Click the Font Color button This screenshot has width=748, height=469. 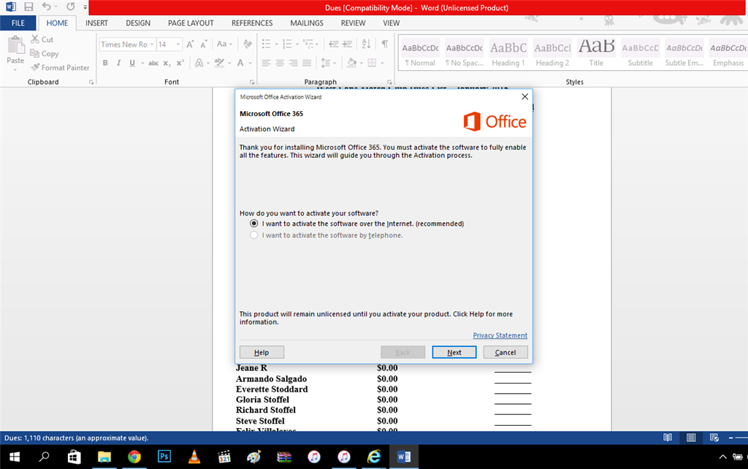point(241,63)
